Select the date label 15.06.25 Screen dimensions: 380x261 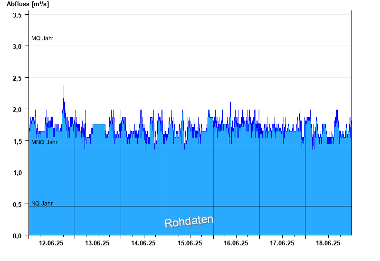(x=190, y=243)
